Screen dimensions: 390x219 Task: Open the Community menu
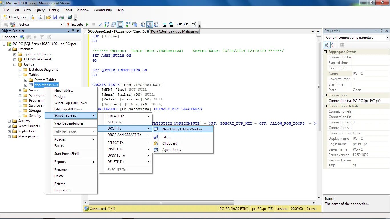tap(103, 10)
